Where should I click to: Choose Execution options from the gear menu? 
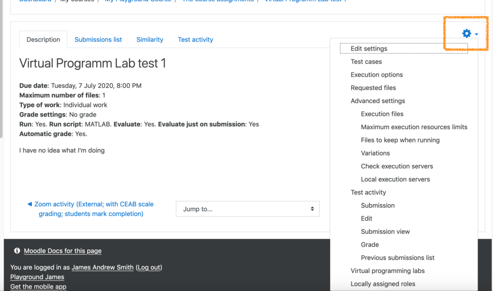[377, 74]
